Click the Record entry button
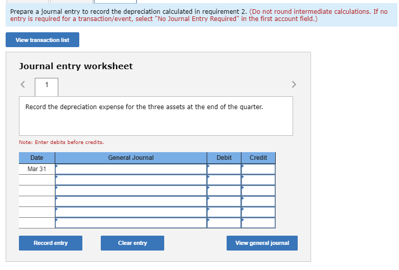The width and height of the screenshot is (399, 270). [50, 243]
